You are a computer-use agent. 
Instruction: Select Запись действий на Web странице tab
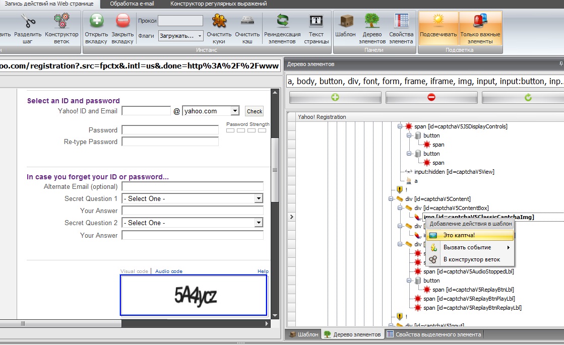point(49,4)
